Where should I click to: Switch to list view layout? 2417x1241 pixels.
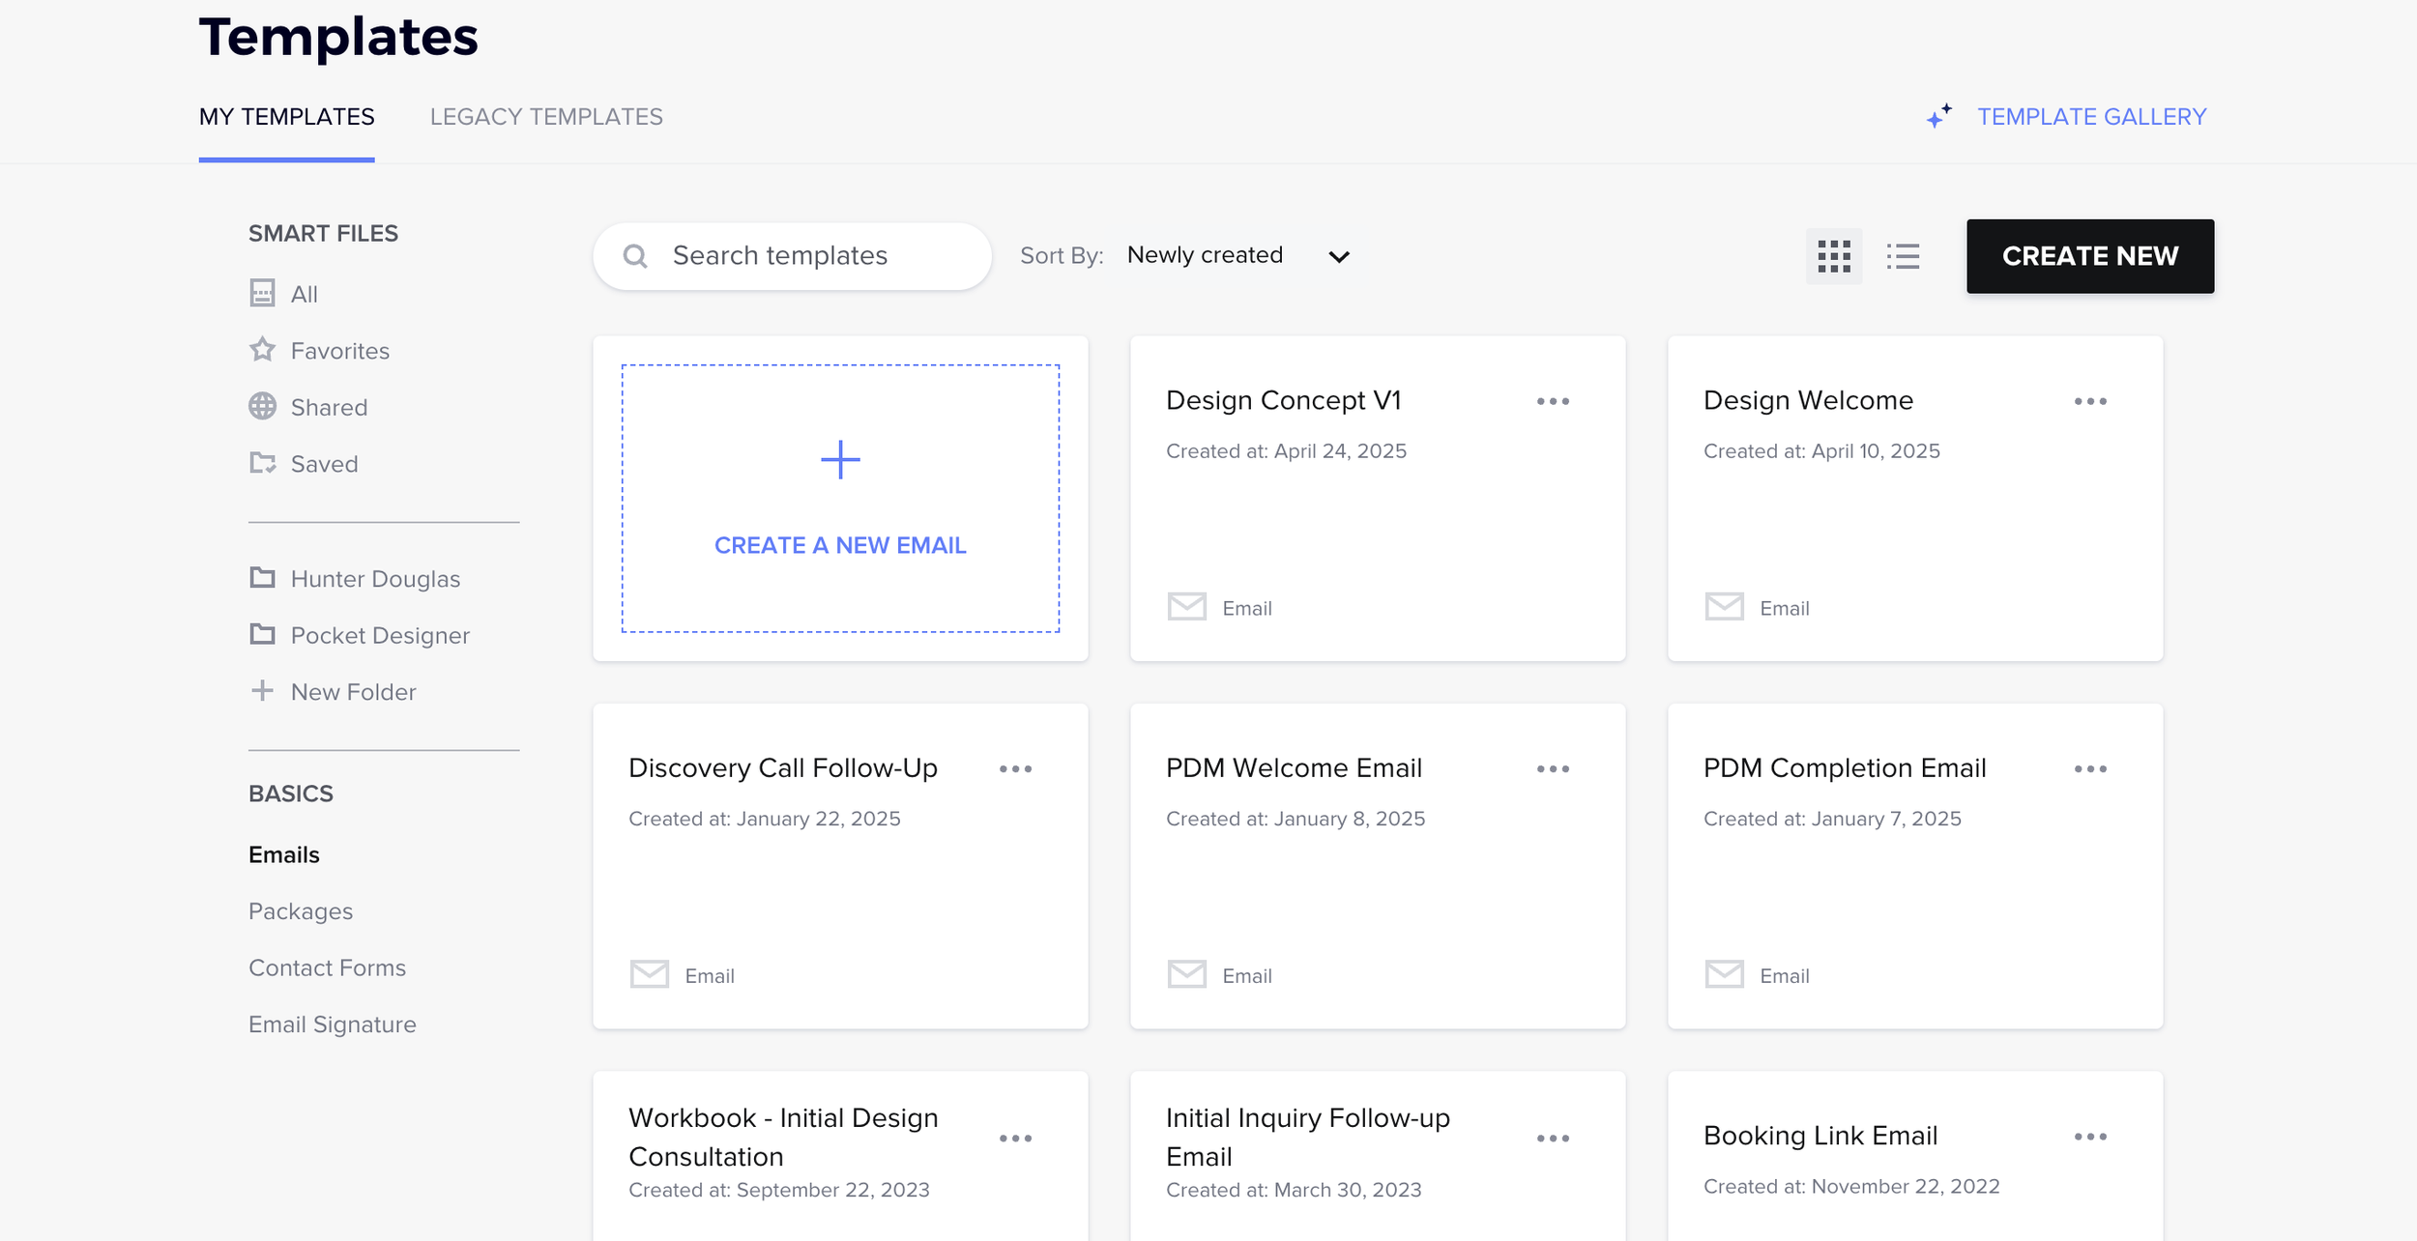pyautogui.click(x=1903, y=256)
